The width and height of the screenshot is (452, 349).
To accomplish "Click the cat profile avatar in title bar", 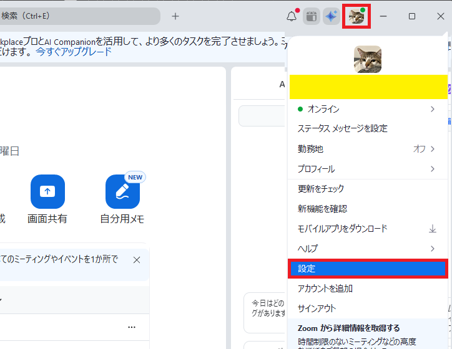I will (x=356, y=16).
